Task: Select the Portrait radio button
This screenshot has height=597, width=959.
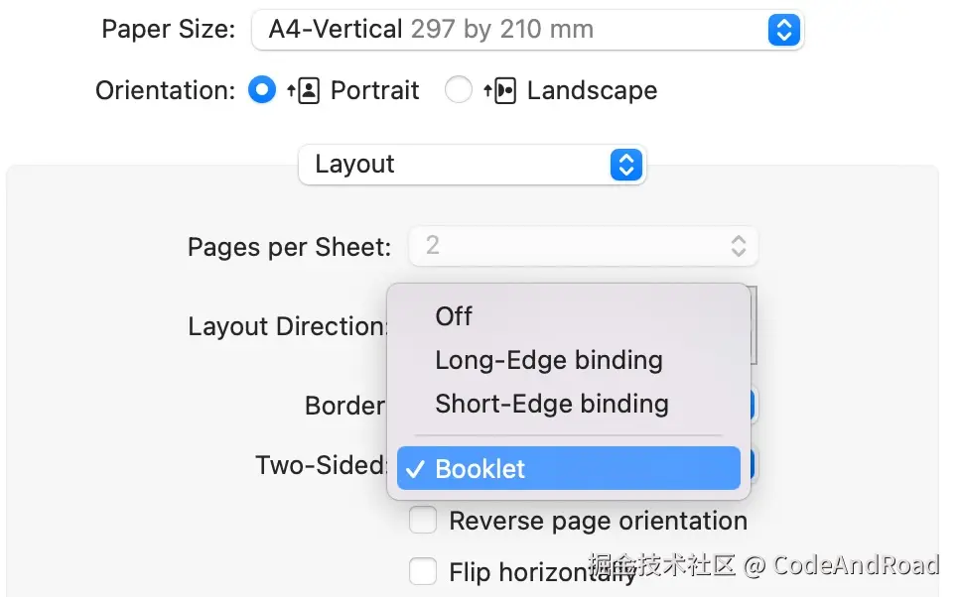Action: click(x=261, y=91)
